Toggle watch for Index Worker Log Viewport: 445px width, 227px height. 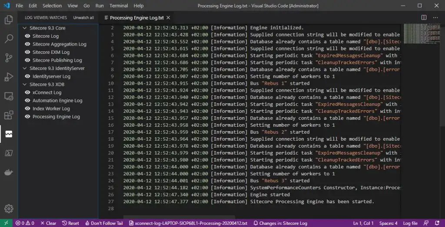tap(27, 109)
